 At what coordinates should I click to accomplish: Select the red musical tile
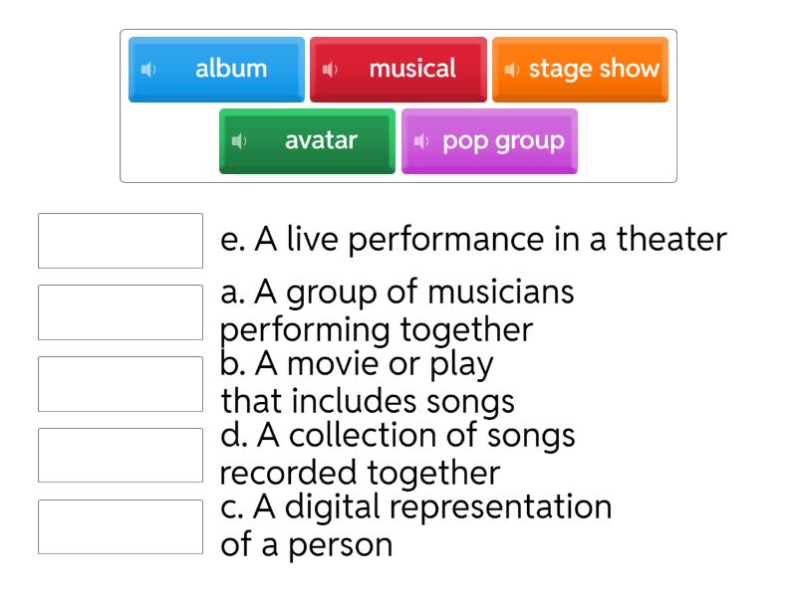398,69
